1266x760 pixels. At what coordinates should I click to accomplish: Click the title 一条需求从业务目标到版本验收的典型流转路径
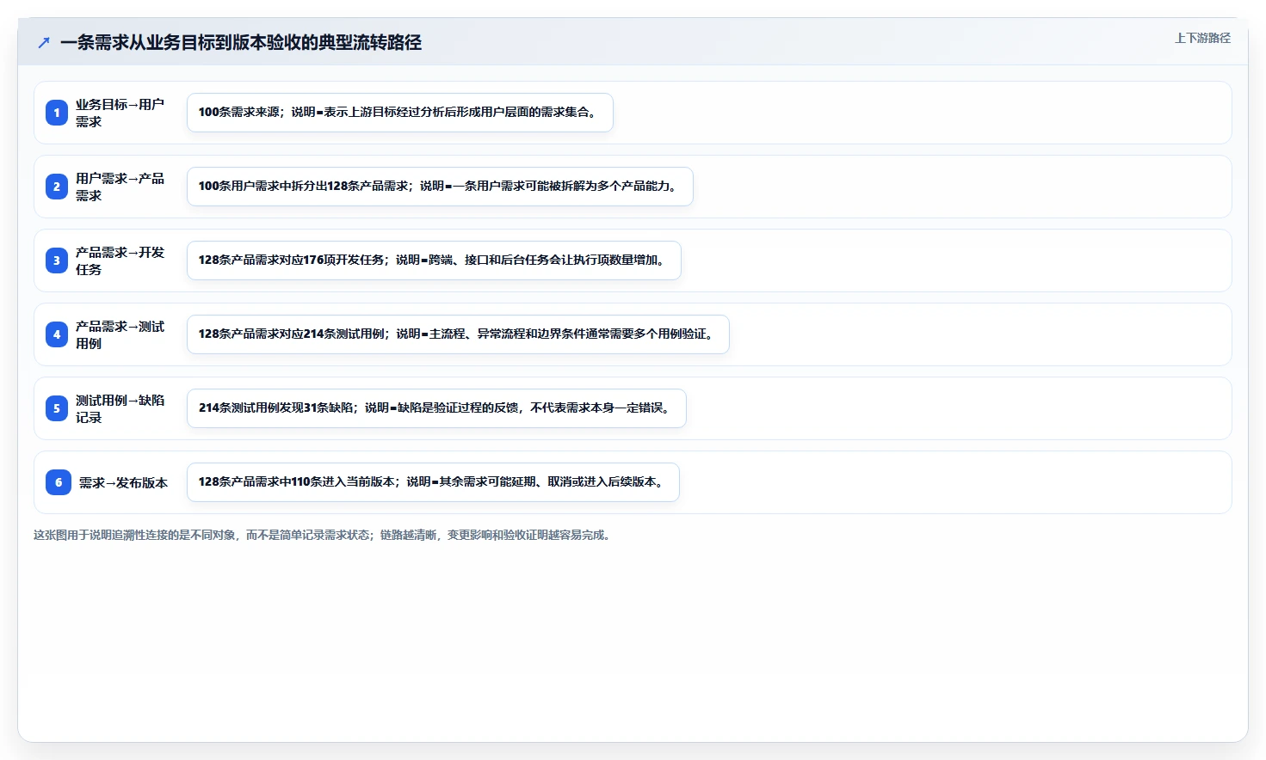(x=241, y=42)
